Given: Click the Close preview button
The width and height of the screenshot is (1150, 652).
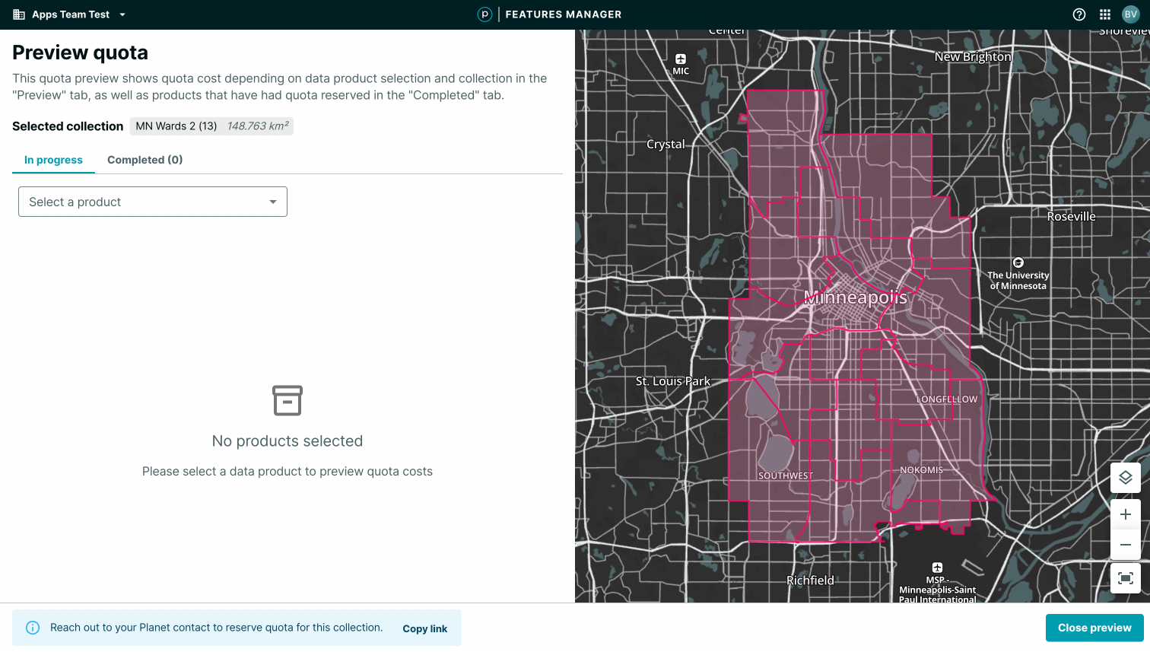Looking at the screenshot, I should click(1094, 628).
